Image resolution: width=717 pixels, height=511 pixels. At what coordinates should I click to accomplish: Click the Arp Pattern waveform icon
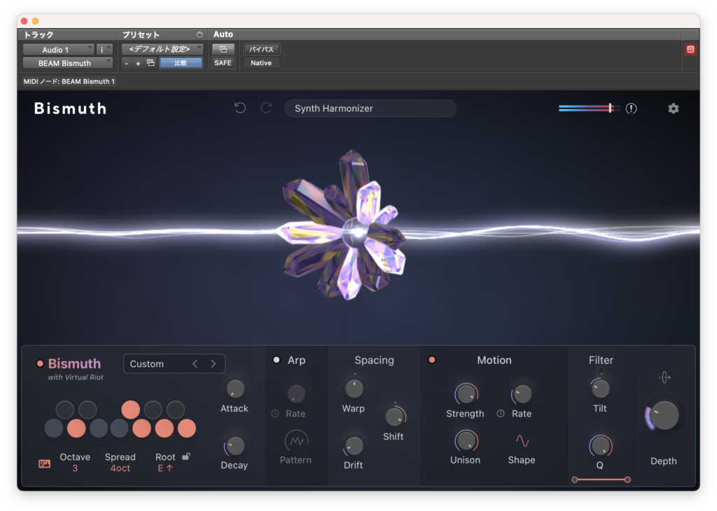pyautogui.click(x=296, y=440)
